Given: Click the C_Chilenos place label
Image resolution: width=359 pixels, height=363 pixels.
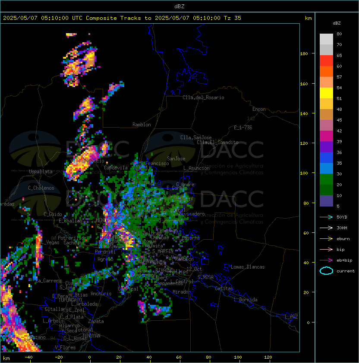Looking at the screenshot, I should (x=41, y=188).
